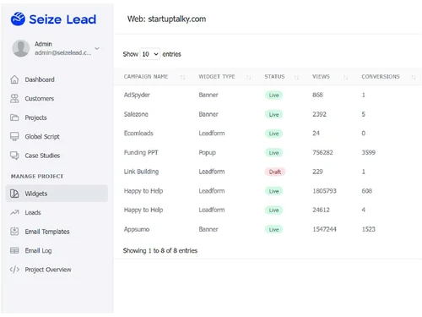The height and width of the screenshot is (317, 422).
Task: Click the Project Overview code icon
Action: point(14,270)
